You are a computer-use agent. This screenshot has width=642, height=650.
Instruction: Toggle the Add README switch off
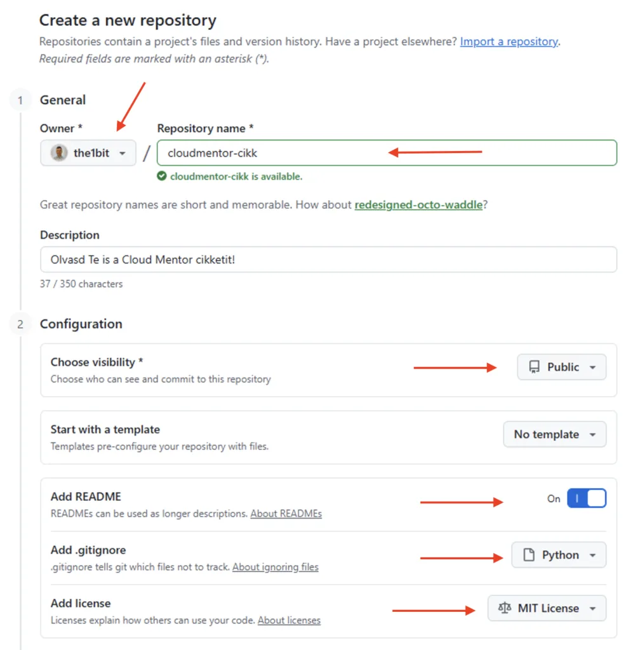[x=586, y=499]
